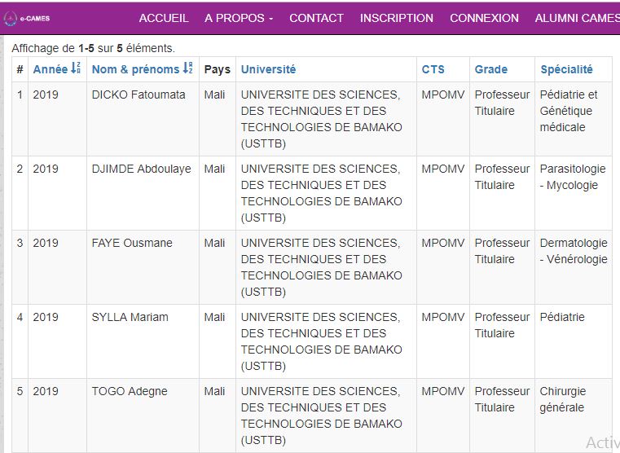Open the A PROPOS dropdown menu
620x453 pixels.
(239, 18)
